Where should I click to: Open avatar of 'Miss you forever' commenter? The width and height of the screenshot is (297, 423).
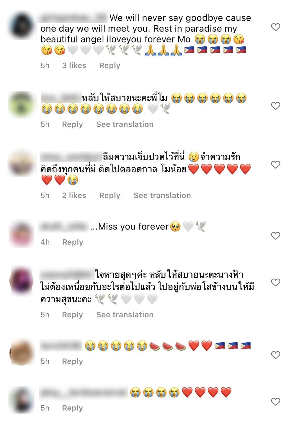point(22,234)
